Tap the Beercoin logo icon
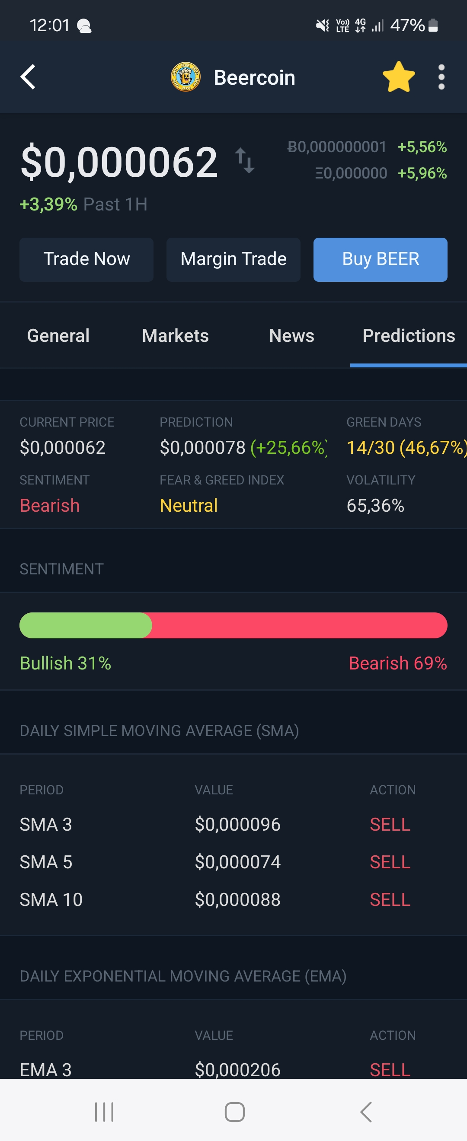This screenshot has width=467, height=1141. 186,77
